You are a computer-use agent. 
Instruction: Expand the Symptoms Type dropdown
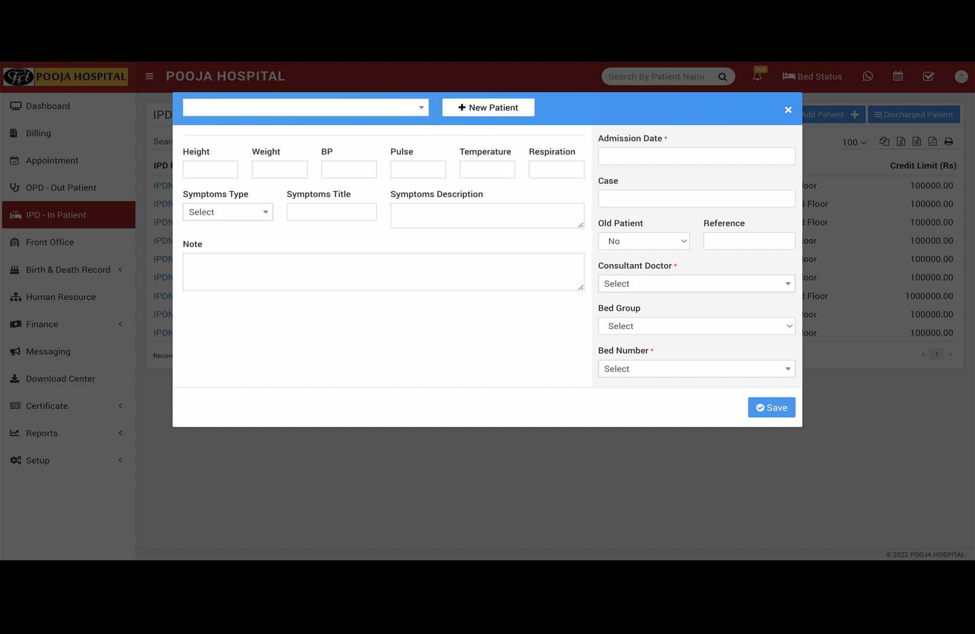pyautogui.click(x=227, y=212)
